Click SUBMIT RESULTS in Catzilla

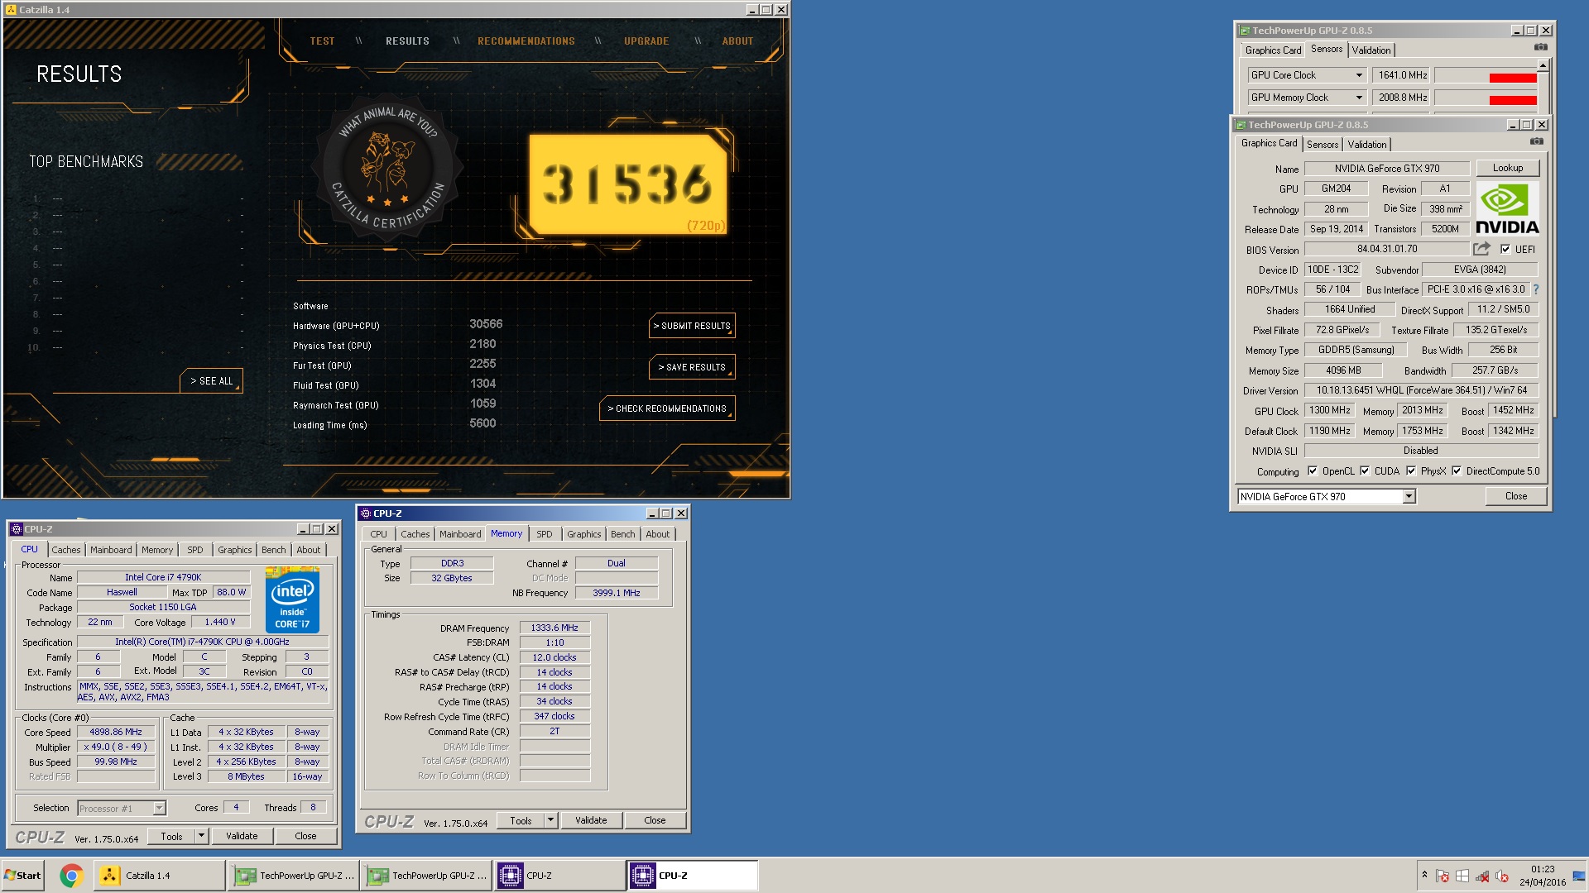point(692,326)
